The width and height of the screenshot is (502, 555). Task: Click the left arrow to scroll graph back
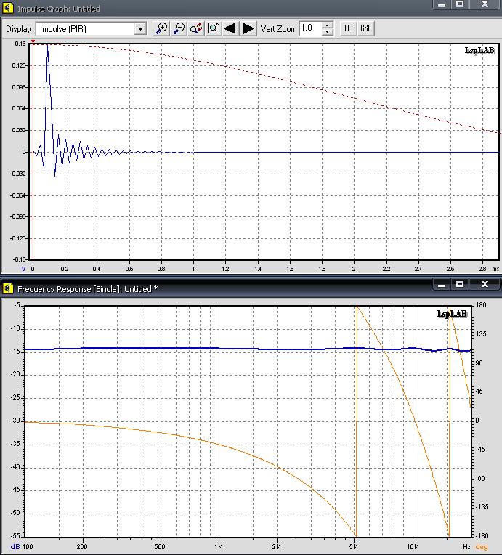click(x=230, y=28)
